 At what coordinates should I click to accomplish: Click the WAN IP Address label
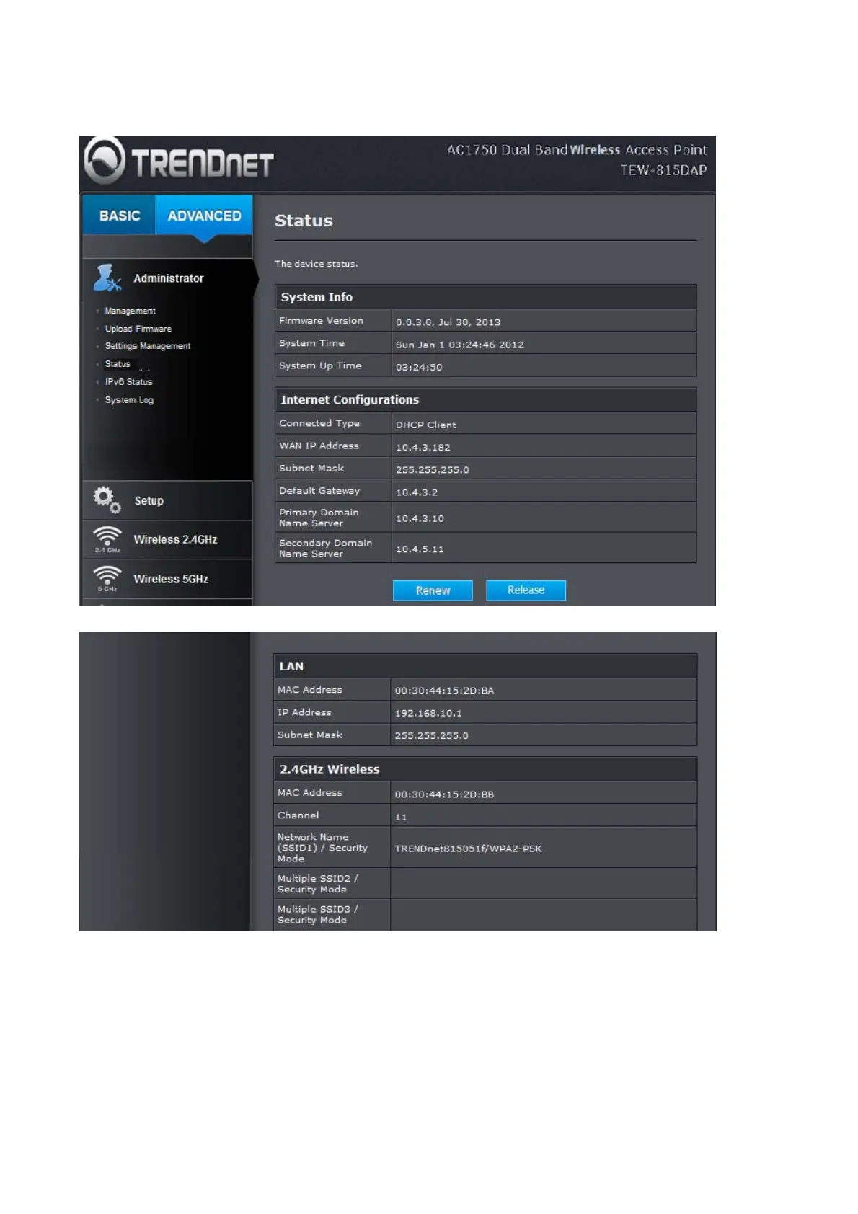pyautogui.click(x=319, y=446)
